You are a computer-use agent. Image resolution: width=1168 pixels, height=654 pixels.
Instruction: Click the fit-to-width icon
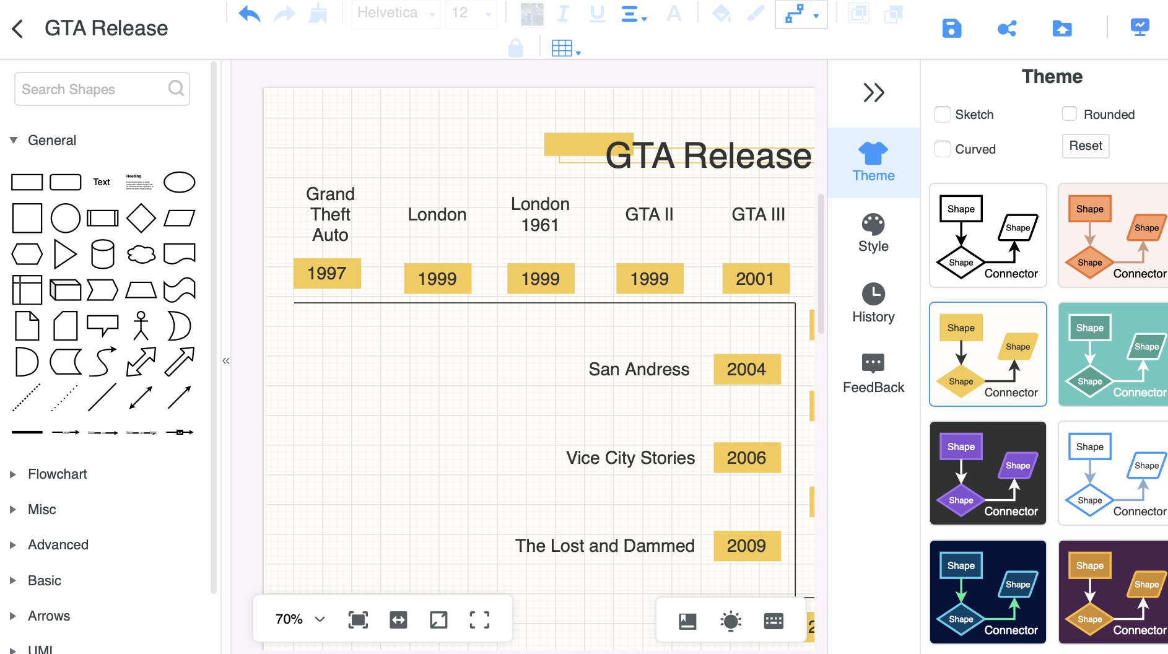click(x=398, y=620)
